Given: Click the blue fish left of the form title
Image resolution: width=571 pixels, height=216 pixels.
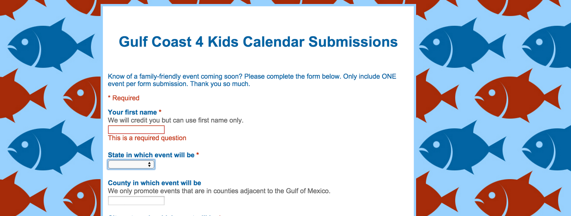Looking at the screenshot, I should tap(50, 44).
